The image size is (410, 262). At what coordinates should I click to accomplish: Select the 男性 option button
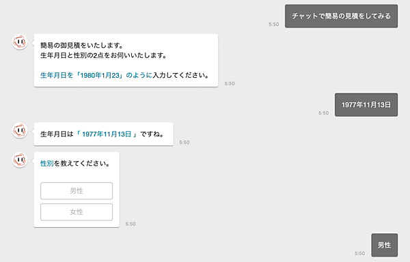(x=77, y=191)
